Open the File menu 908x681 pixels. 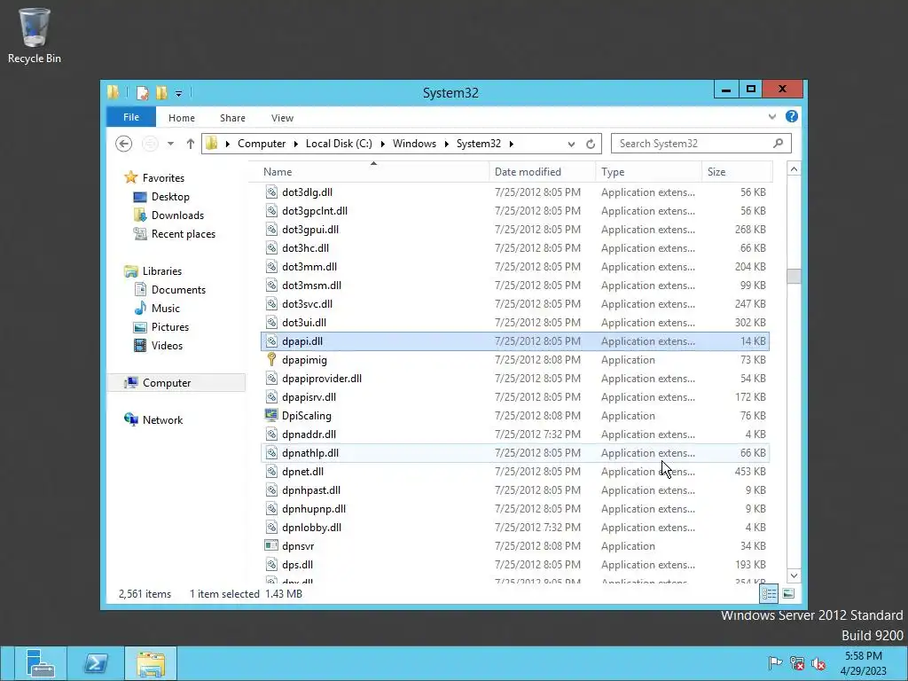pos(131,117)
